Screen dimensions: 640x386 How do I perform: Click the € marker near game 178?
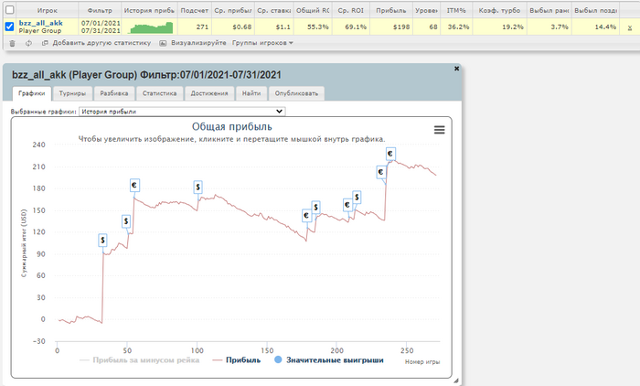tap(306, 215)
